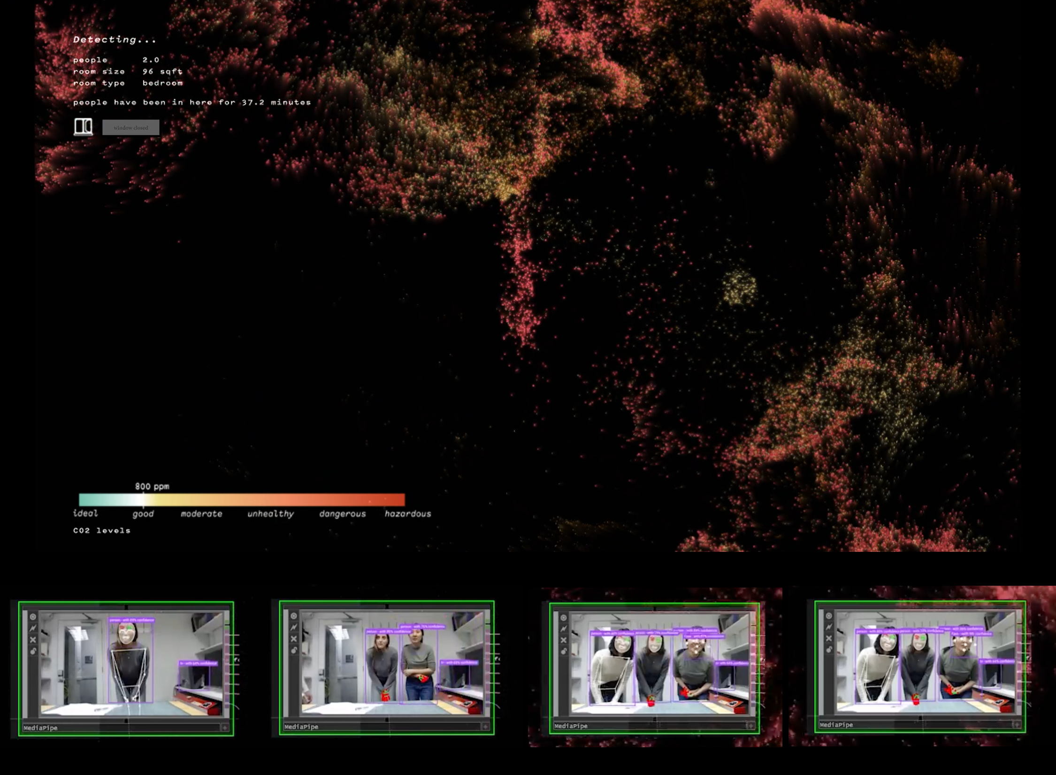1056x775 pixels.
Task: Click viewer circle icon on rightmost MediaPipe node
Action: coord(829,616)
